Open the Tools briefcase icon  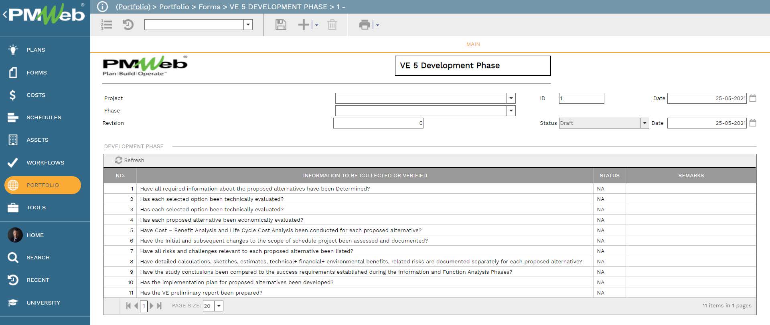pyautogui.click(x=13, y=207)
